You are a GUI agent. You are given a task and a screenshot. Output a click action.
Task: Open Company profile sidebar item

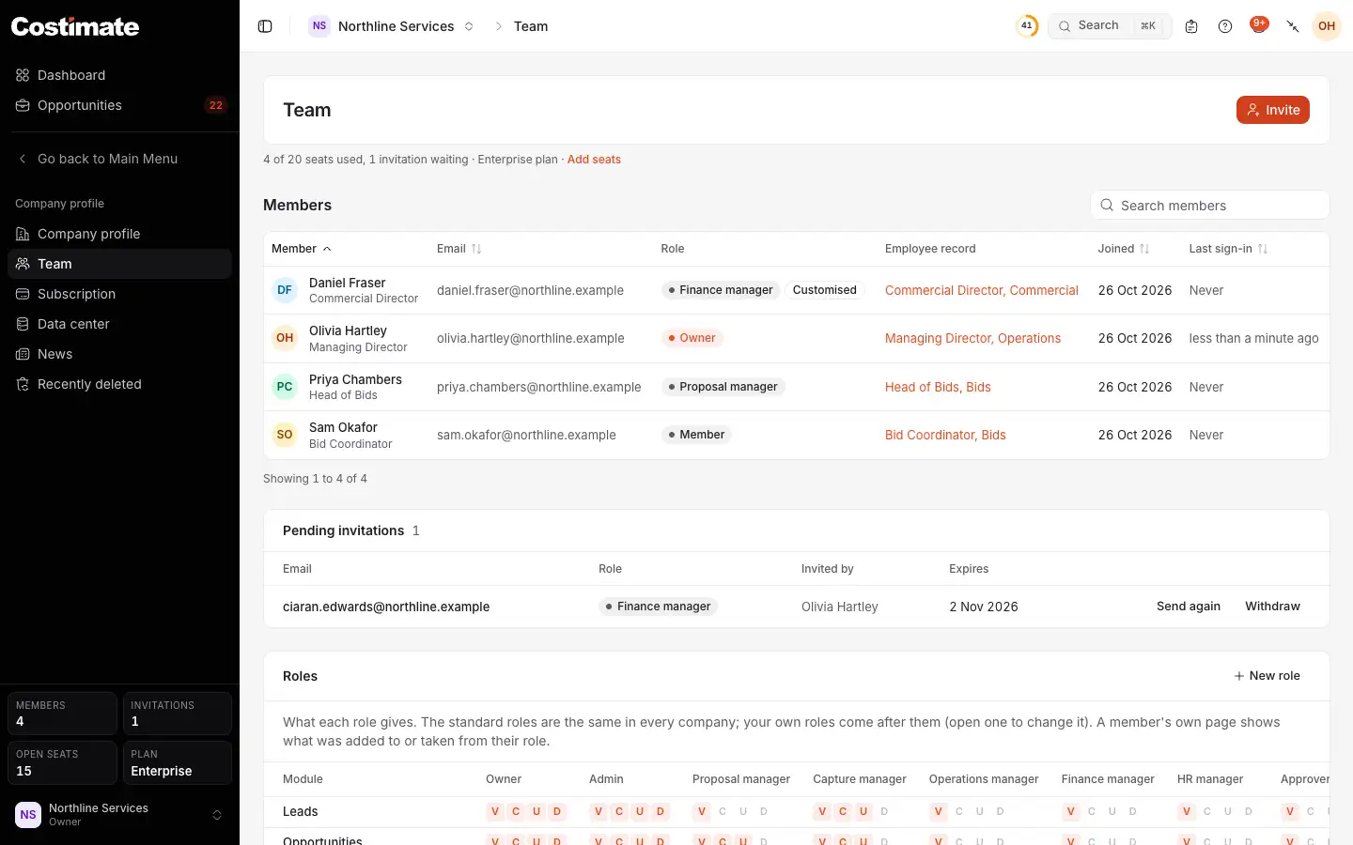click(119, 234)
